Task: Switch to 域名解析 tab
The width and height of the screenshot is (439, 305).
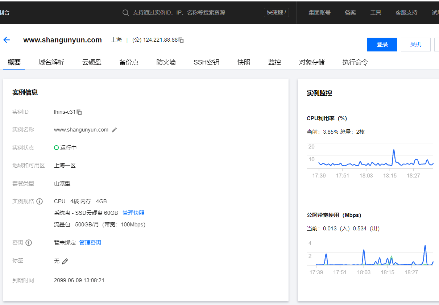Action: click(51, 62)
